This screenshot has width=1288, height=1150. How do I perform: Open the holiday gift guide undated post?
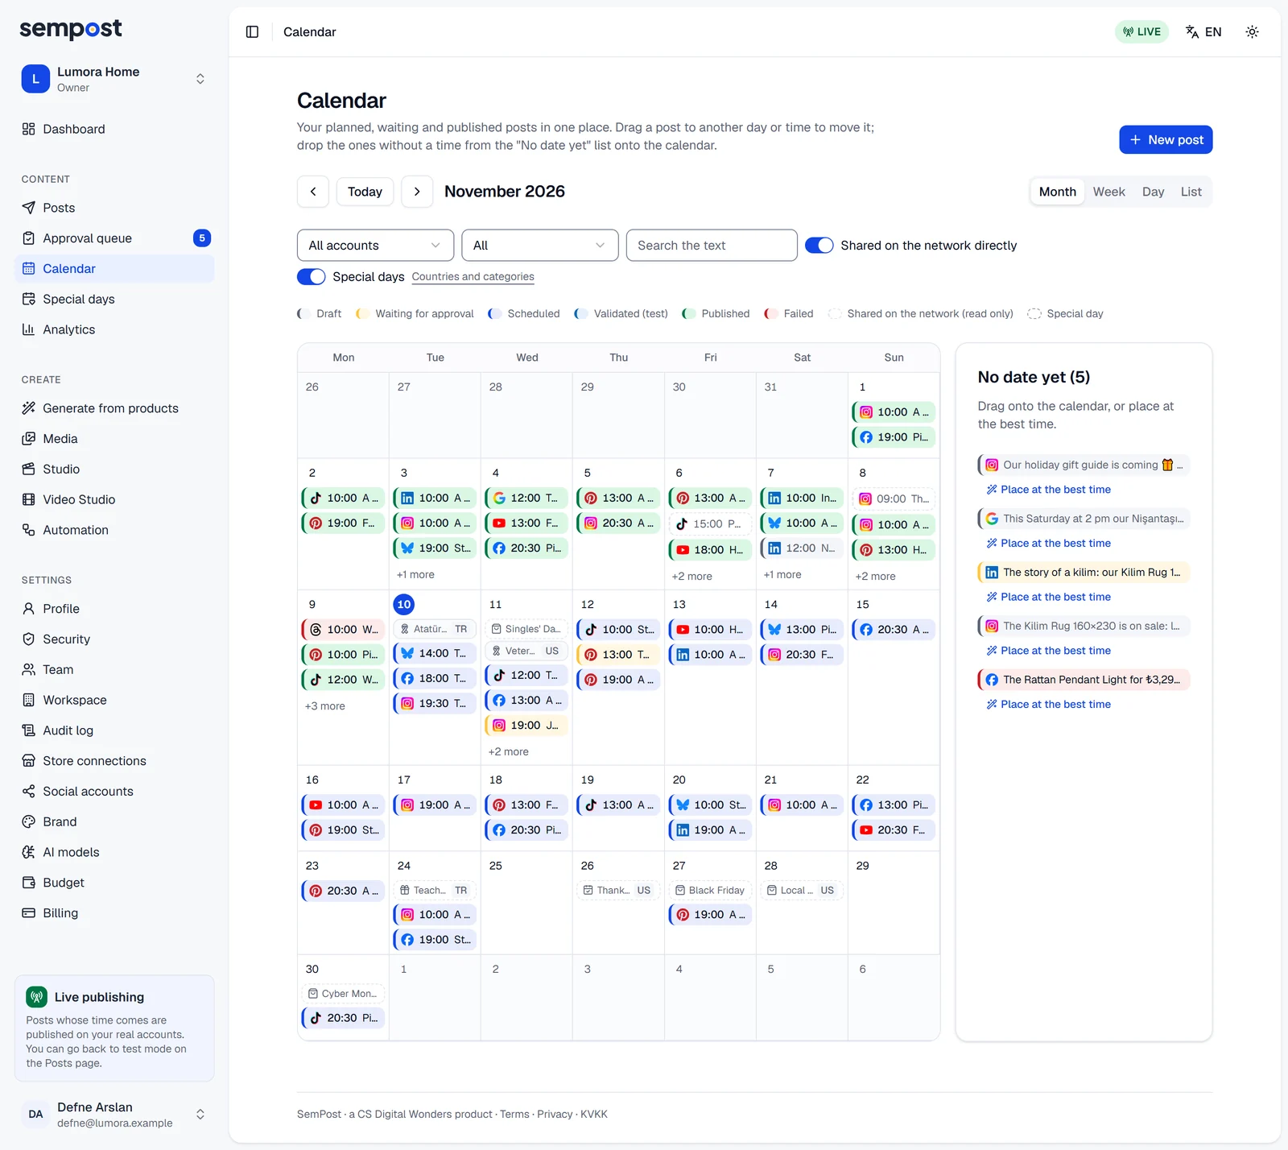point(1084,465)
